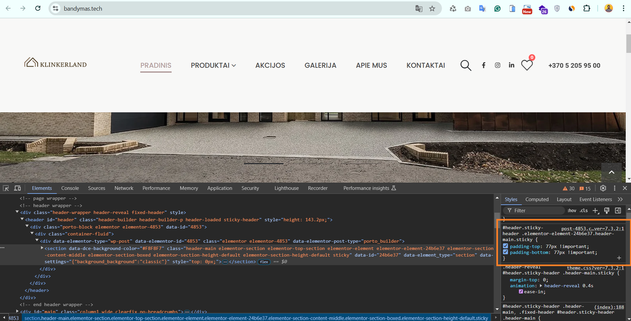
Task: Expand the header-reveal animation value triangle
Action: click(x=541, y=285)
